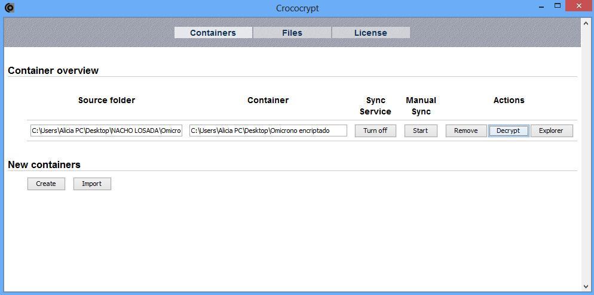Click the "Container" column header
Viewport: 594px width, 295px height.
268,100
